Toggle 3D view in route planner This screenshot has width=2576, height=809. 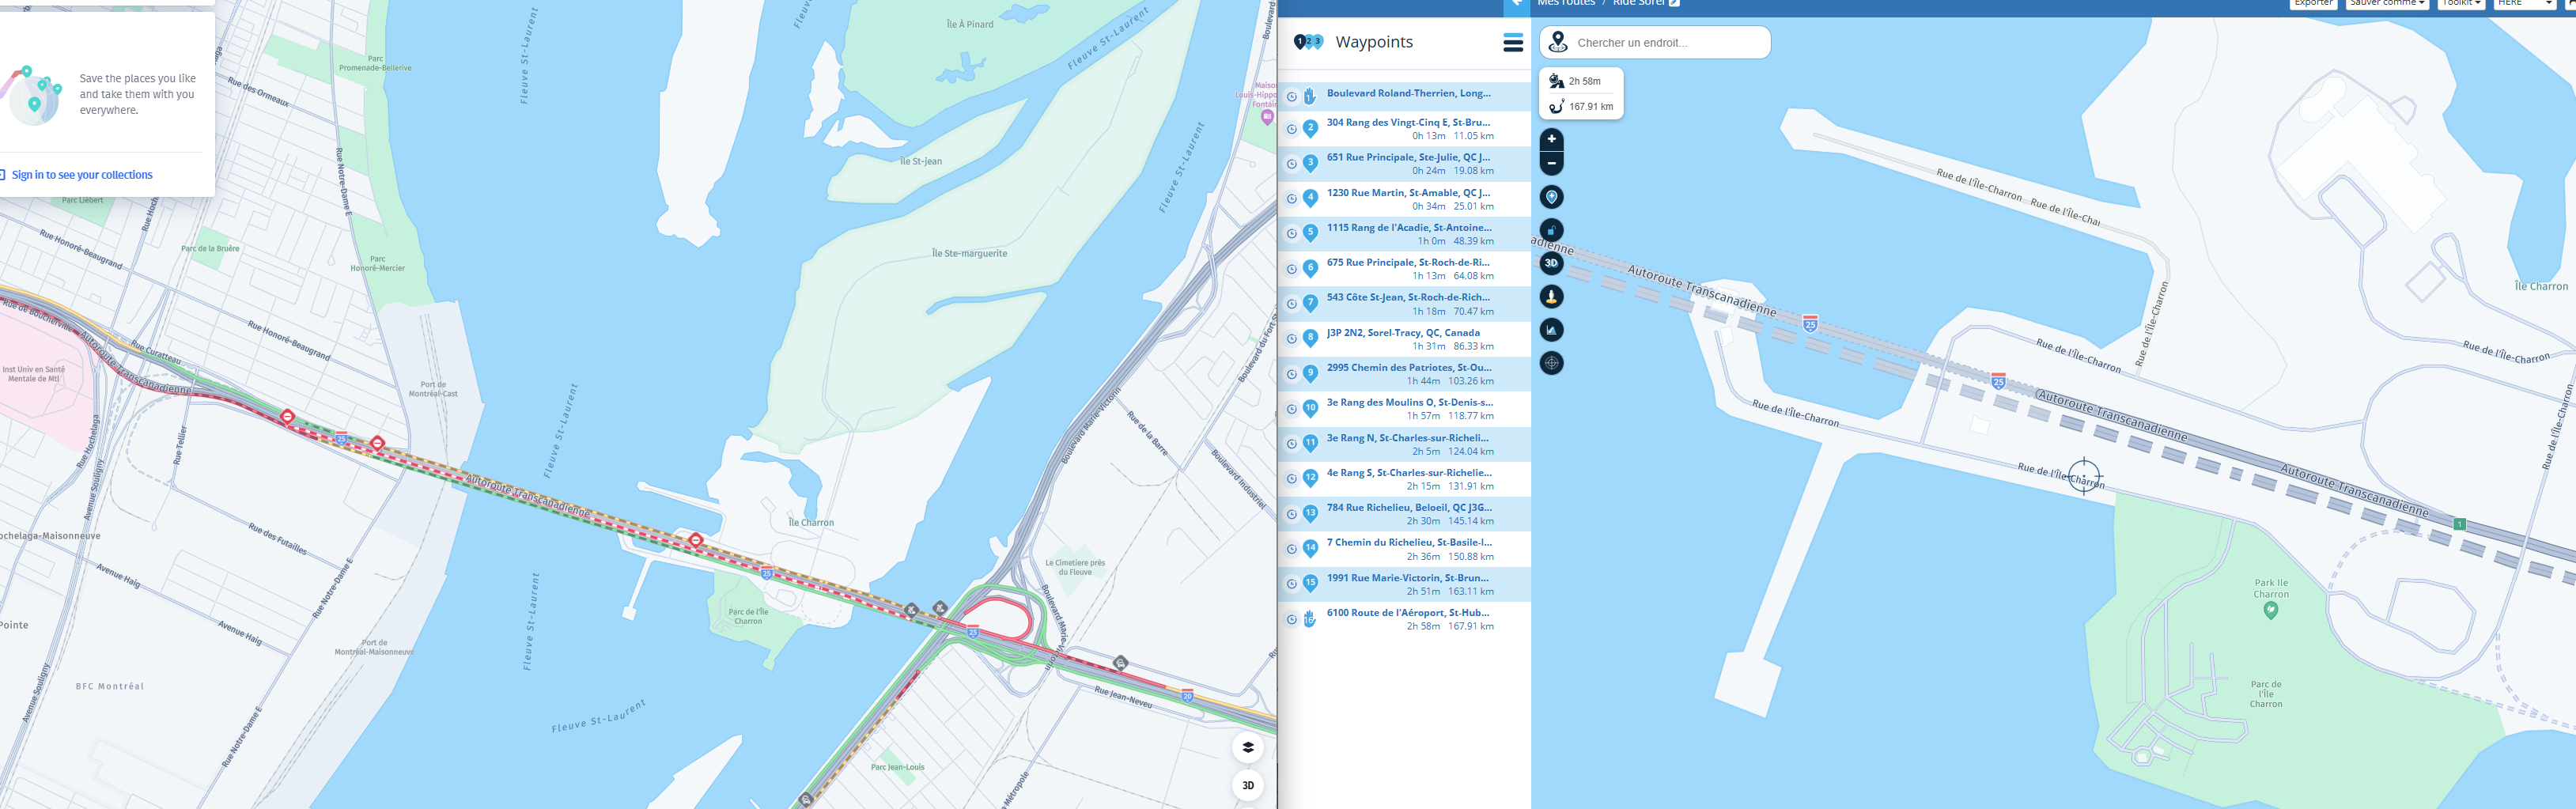pyautogui.click(x=1551, y=263)
